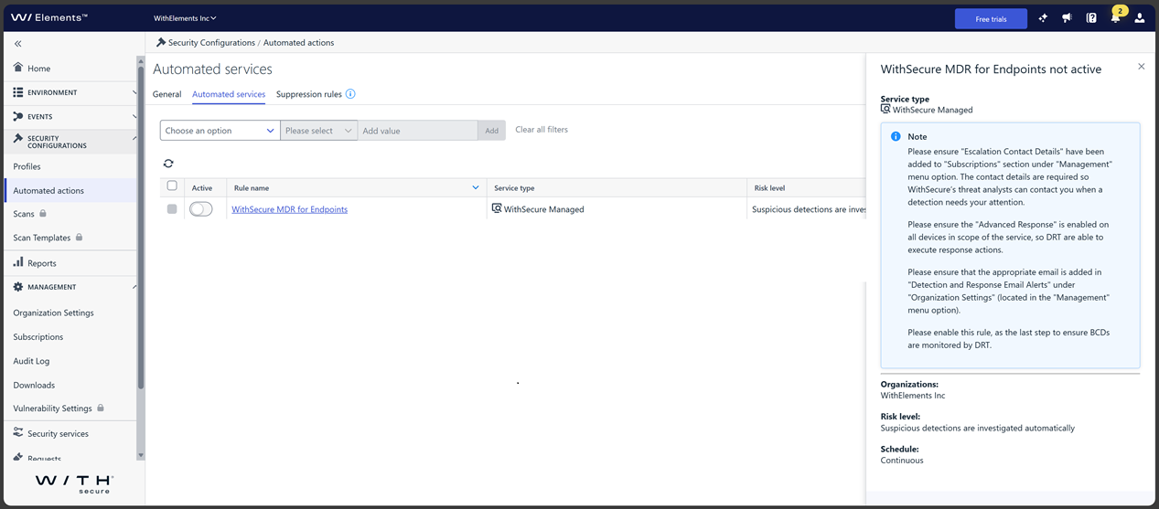Switch to the Suppression rules tab
The width and height of the screenshot is (1159, 509).
pyautogui.click(x=308, y=94)
